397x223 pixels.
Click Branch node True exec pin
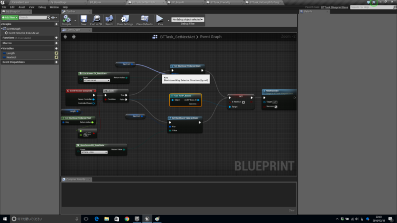[x=126, y=95]
